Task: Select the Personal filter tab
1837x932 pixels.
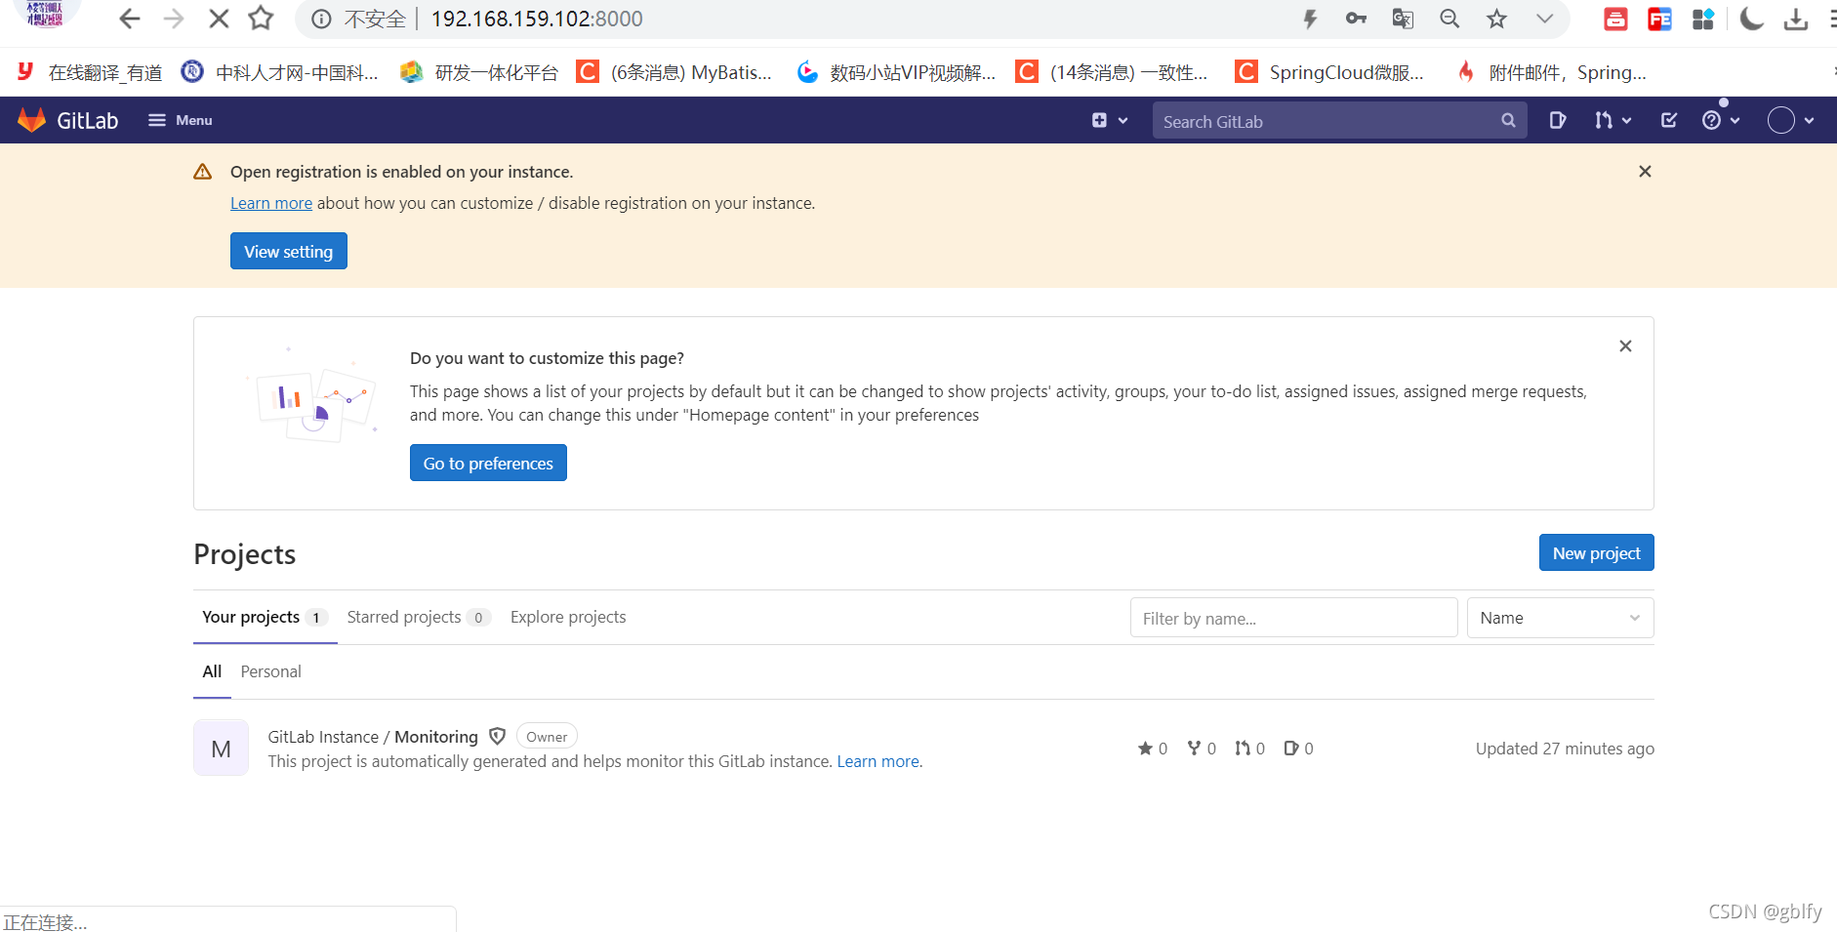Action: point(269,671)
